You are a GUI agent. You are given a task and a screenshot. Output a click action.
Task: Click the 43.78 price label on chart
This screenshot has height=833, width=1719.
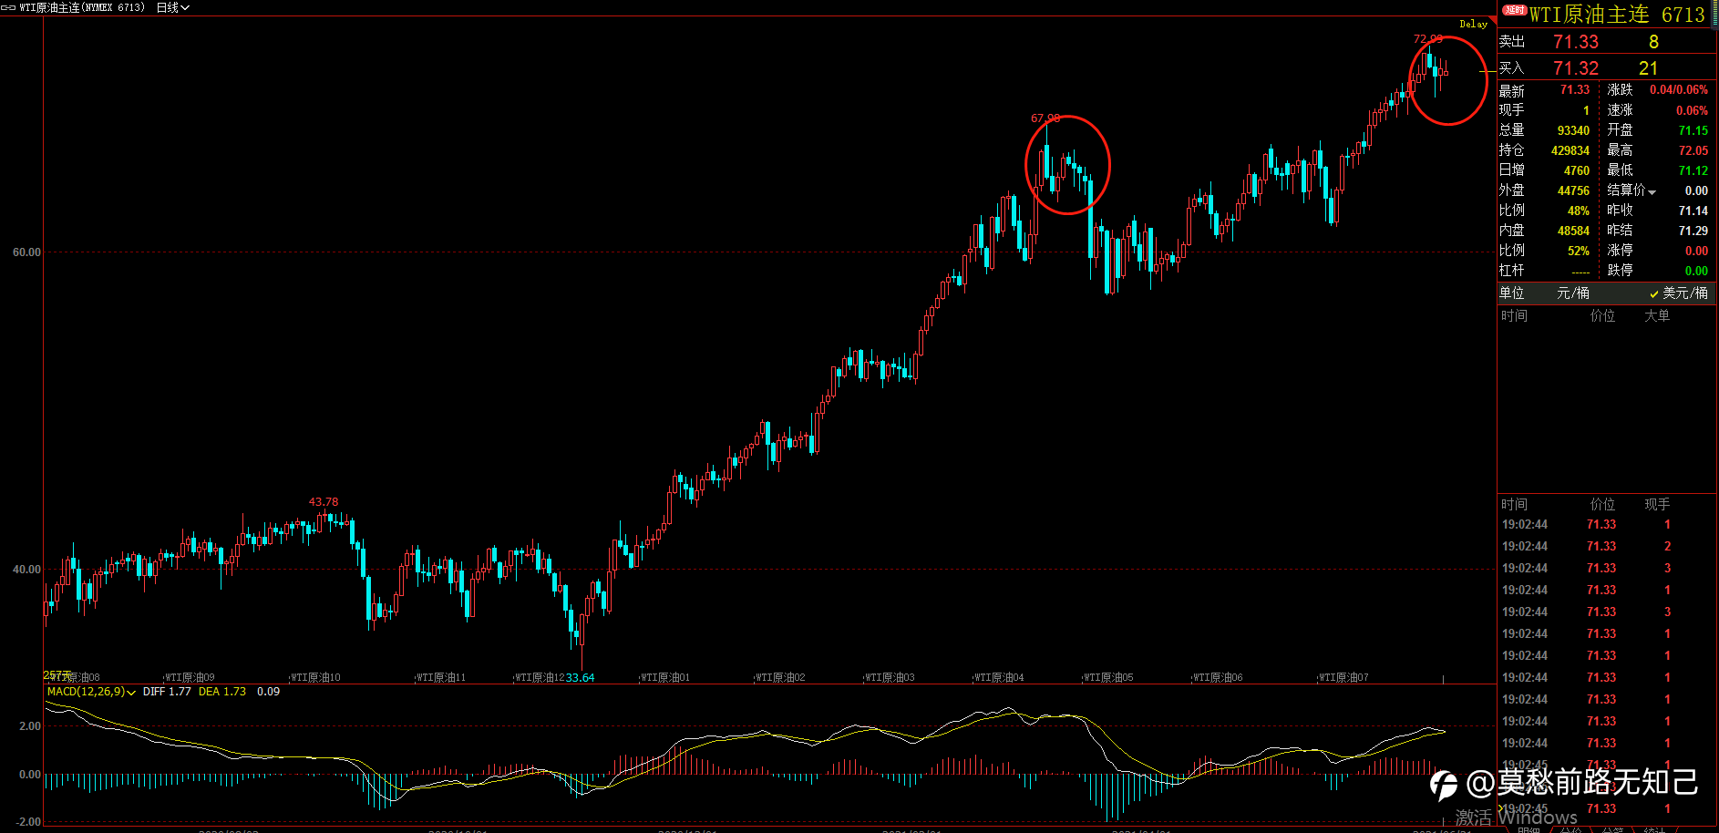(324, 502)
